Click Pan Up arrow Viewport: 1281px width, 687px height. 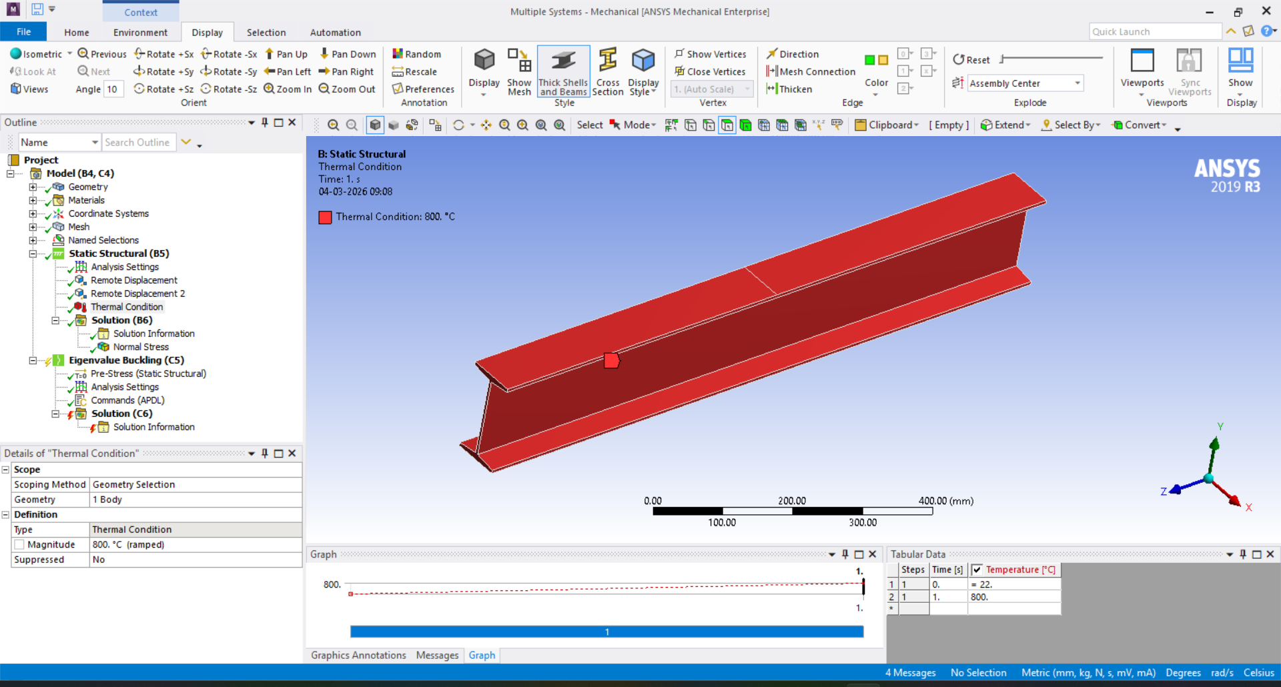[286, 54]
